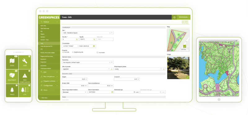
Task: Click the back arrow icon in the toolbar
Action: point(183,22)
